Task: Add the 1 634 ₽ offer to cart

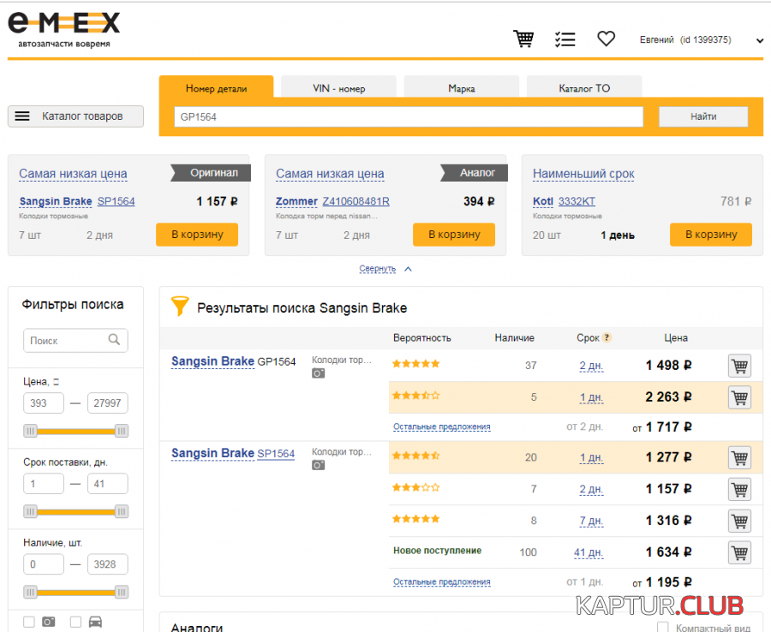Action: [739, 552]
